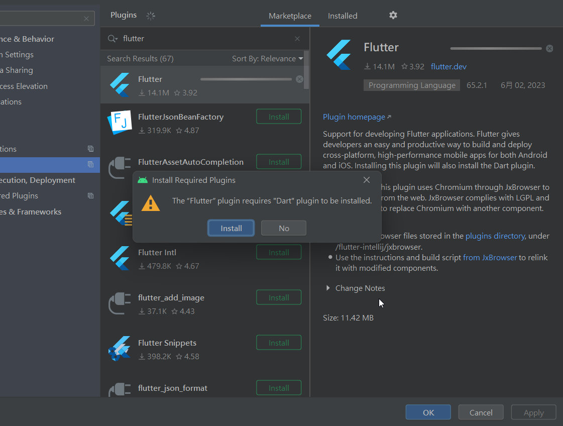The image size is (563, 426).
Task: Install the flutter_add_image plugin
Action: click(x=279, y=297)
